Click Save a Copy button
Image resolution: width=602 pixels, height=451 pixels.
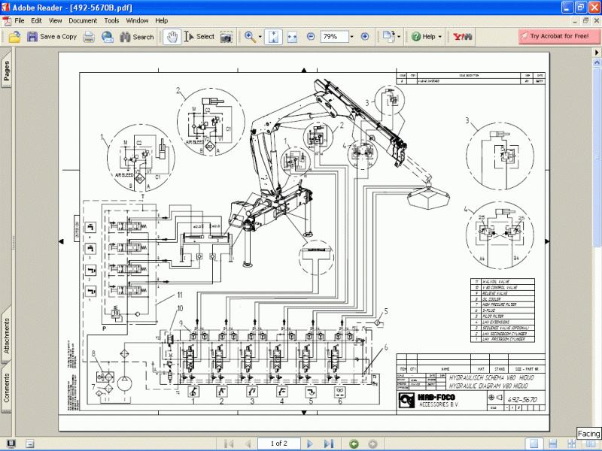coord(52,36)
